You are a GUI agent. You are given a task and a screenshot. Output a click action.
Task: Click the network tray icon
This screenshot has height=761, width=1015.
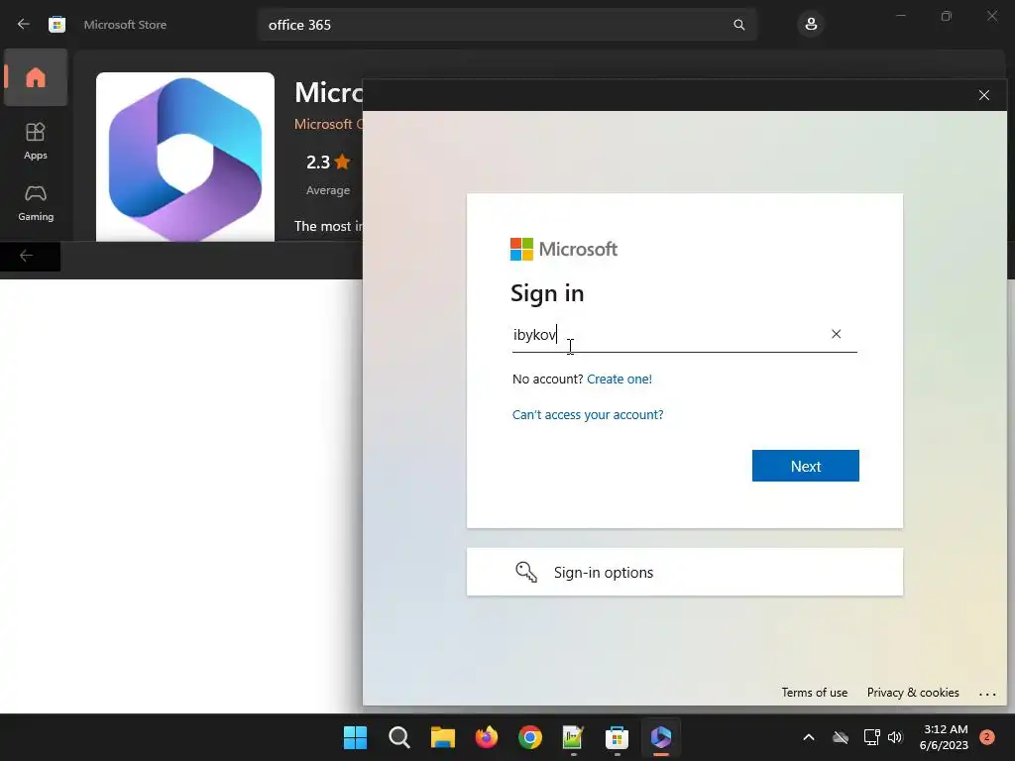871,737
